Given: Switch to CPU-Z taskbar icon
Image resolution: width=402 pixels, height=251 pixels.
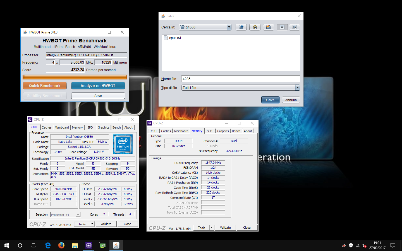Looking at the screenshot, I should point(89,245).
